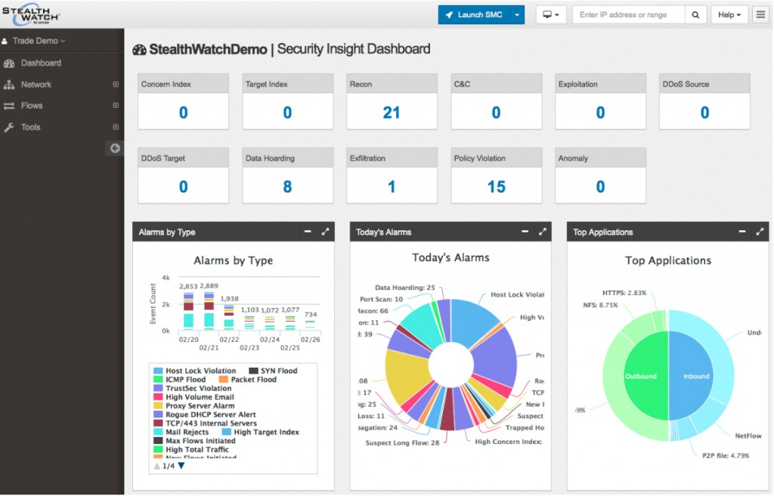Select the Inbound segment of Top Applications
Viewport: 774px width, 496px height.
tap(691, 376)
